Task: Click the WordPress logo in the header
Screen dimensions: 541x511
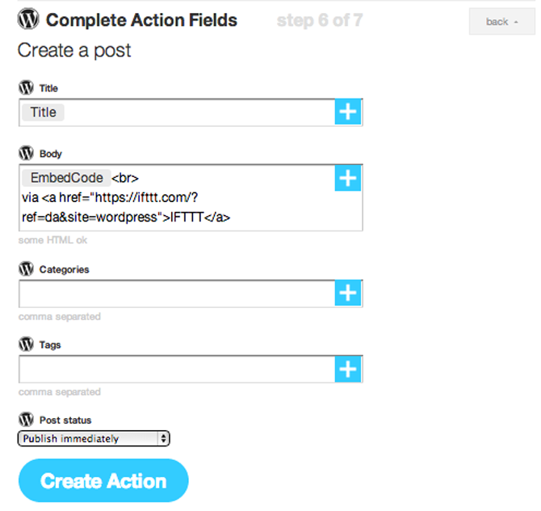Action: 28,19
